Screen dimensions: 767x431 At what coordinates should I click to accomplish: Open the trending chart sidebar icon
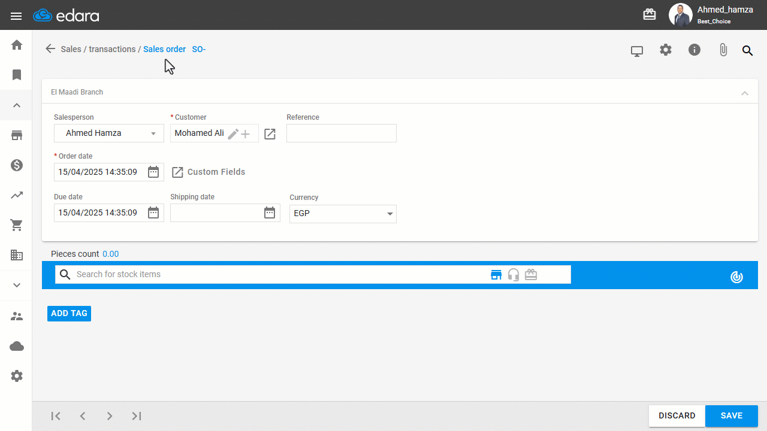click(17, 195)
